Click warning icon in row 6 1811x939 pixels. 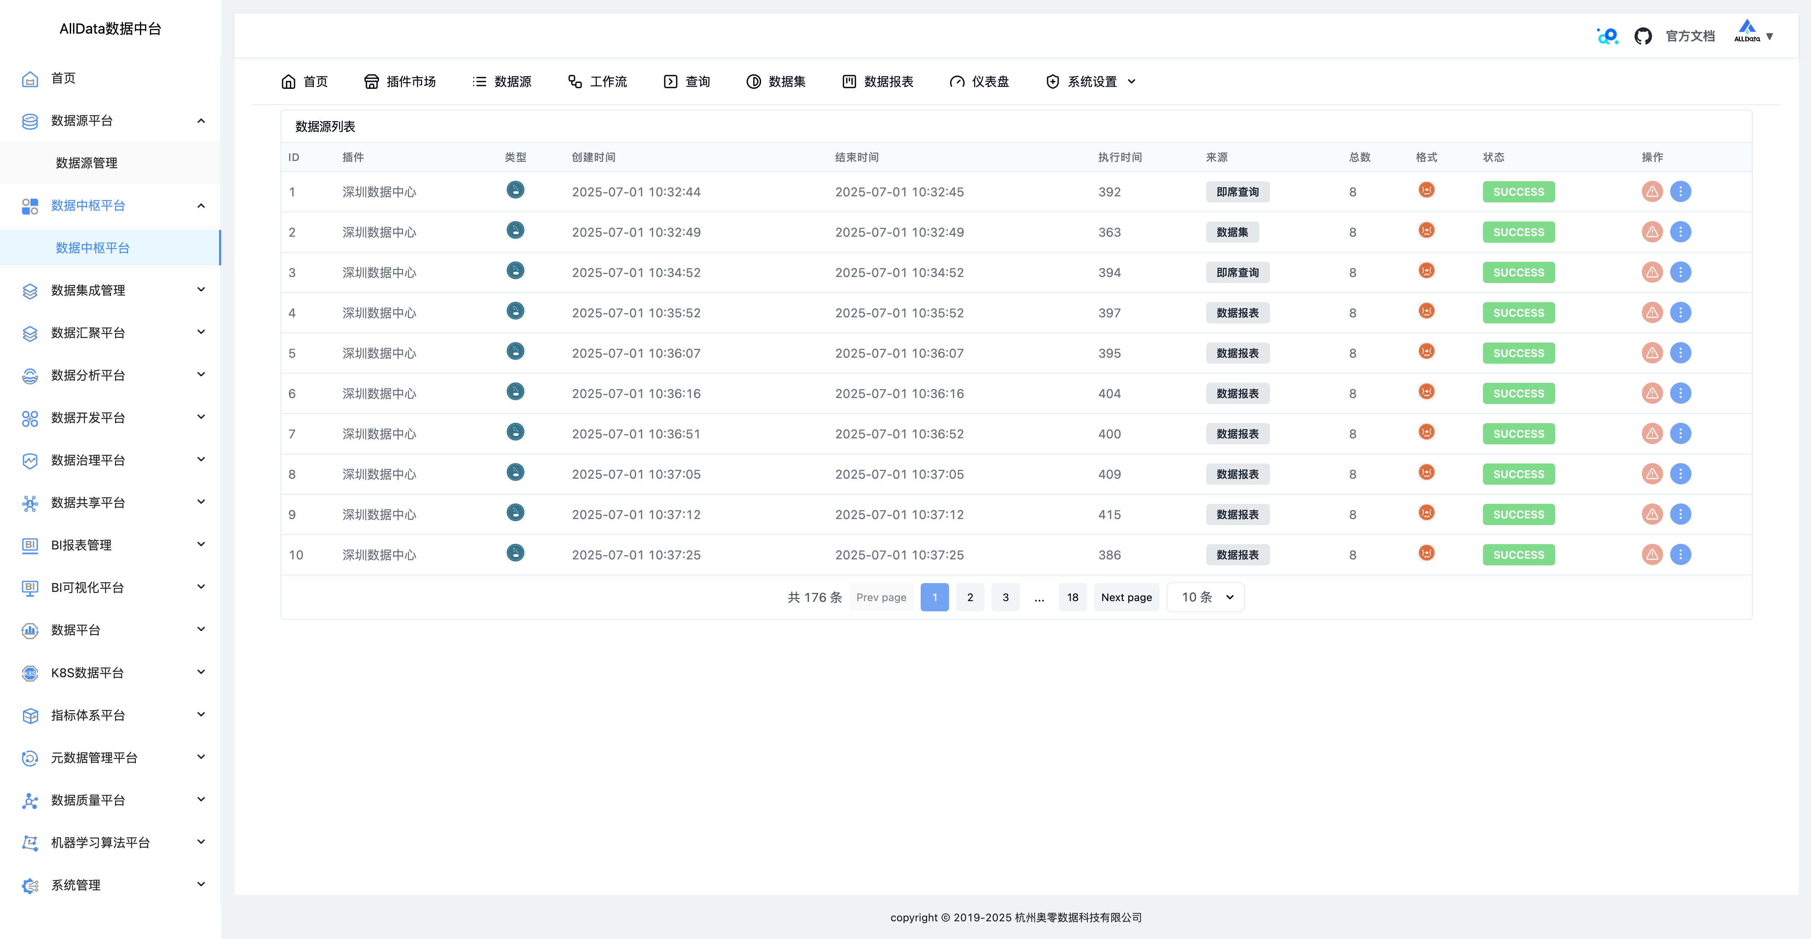tap(1651, 393)
